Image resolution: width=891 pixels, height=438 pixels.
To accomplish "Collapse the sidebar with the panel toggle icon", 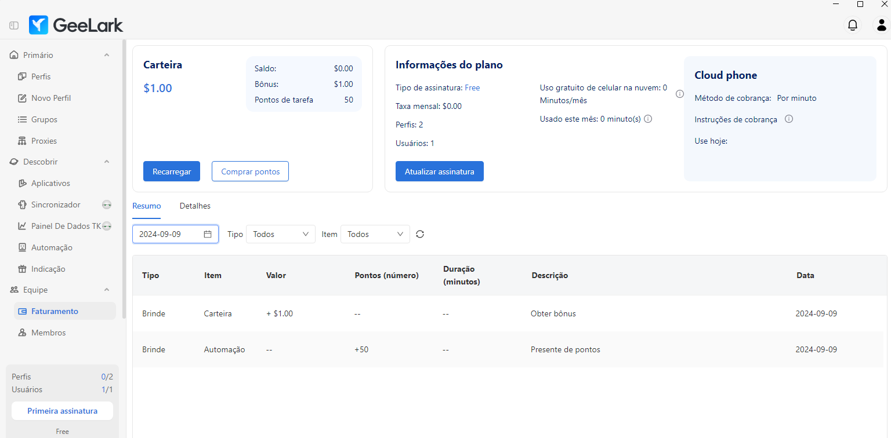I will pyautogui.click(x=14, y=25).
